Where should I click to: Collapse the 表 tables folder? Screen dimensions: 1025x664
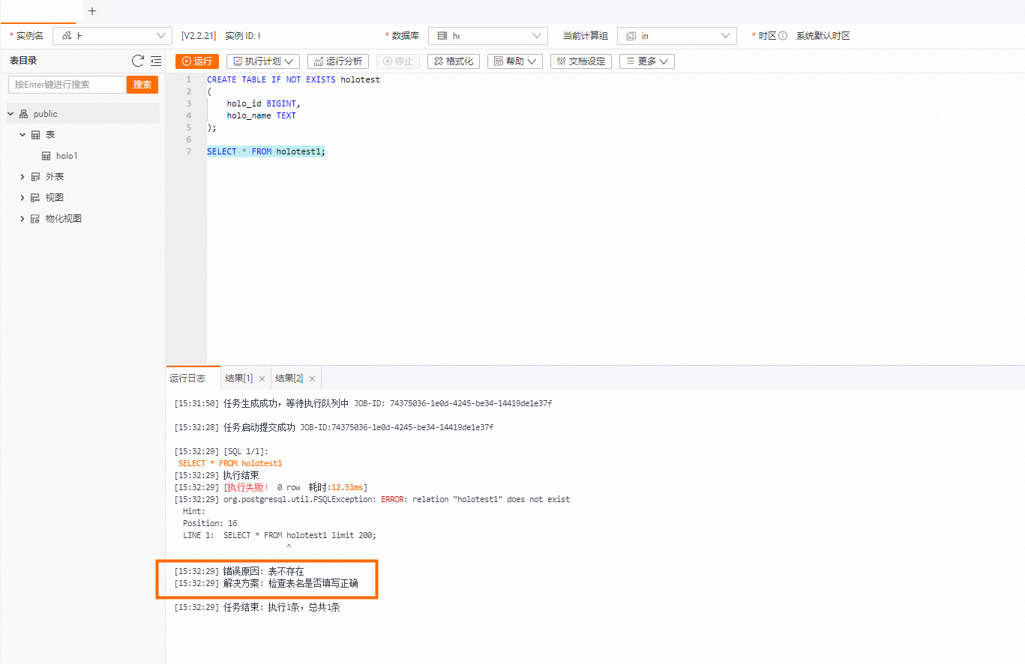point(22,135)
